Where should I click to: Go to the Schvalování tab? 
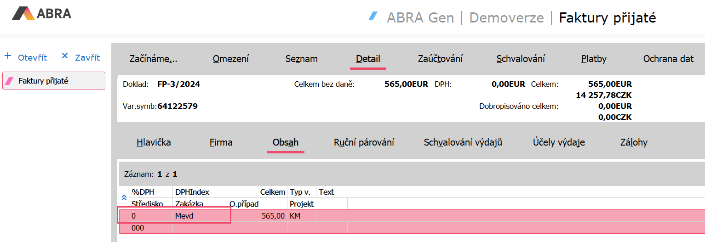pyautogui.click(x=521, y=59)
